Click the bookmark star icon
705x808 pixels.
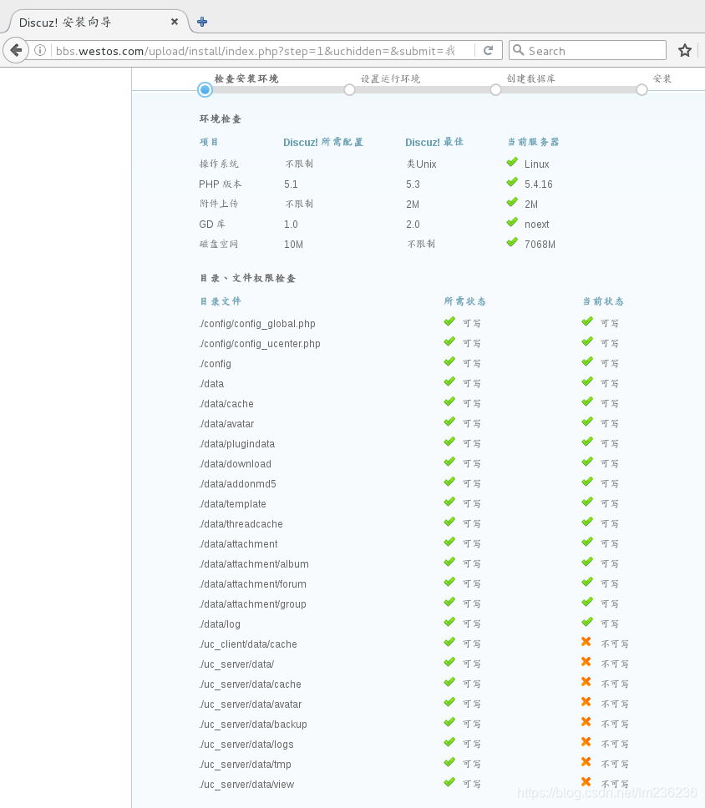[684, 50]
